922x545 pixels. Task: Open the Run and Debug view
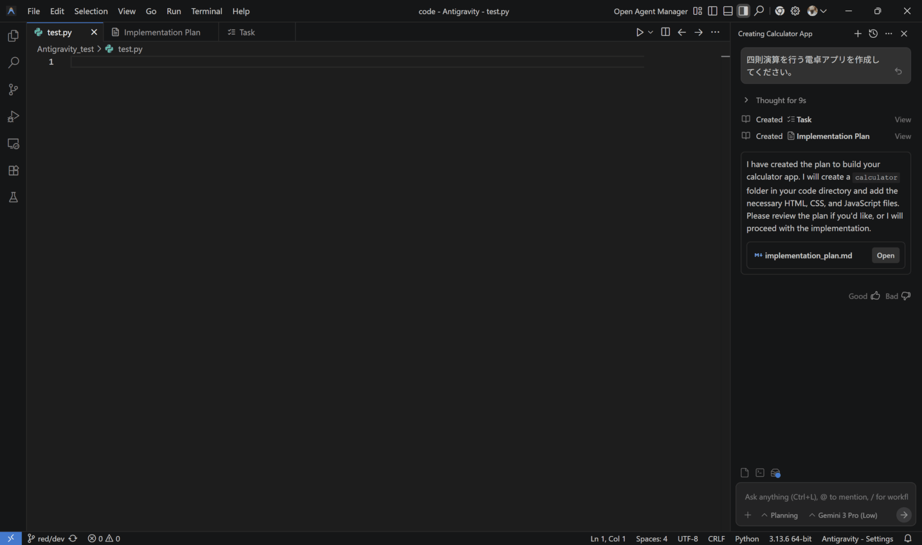[13, 117]
